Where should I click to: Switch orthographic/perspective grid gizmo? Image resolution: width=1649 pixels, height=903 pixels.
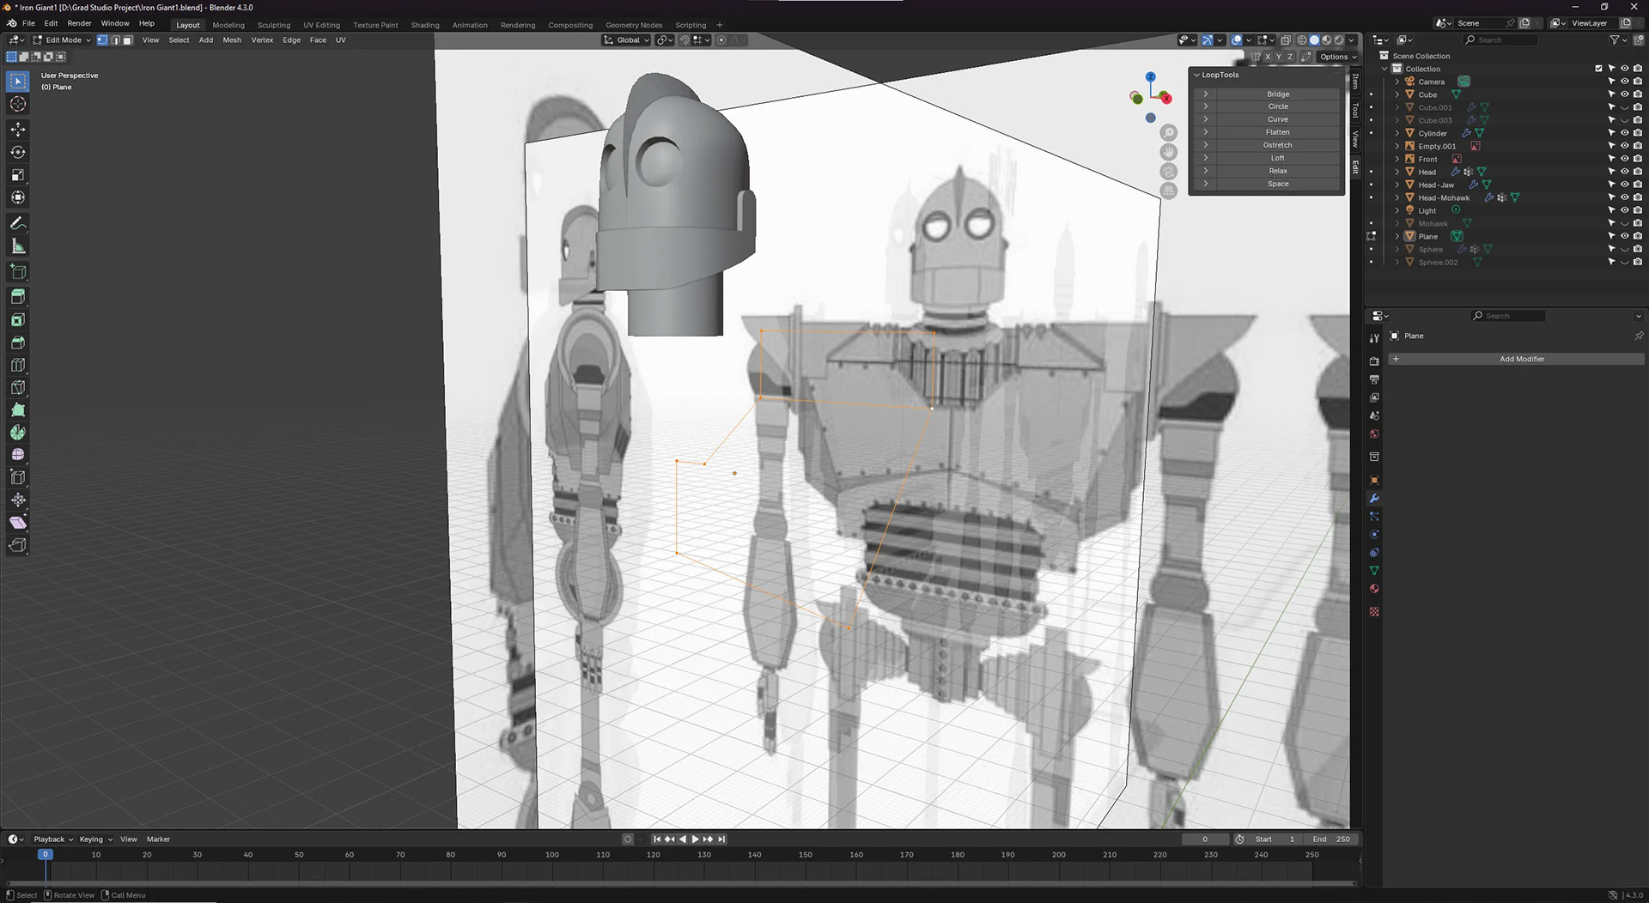(x=1169, y=191)
